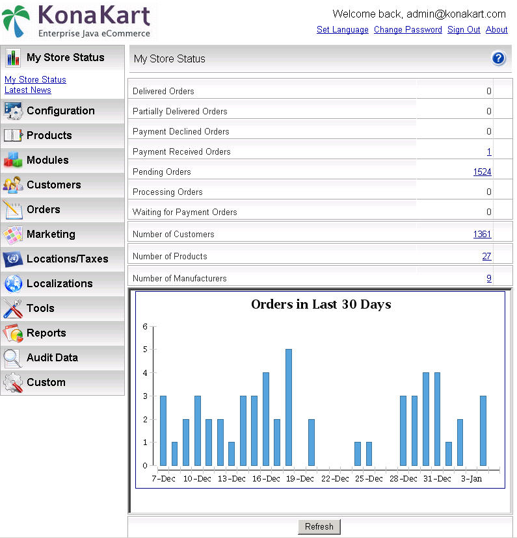Open the Pending Orders count 1524
517x538 pixels.
coord(482,172)
